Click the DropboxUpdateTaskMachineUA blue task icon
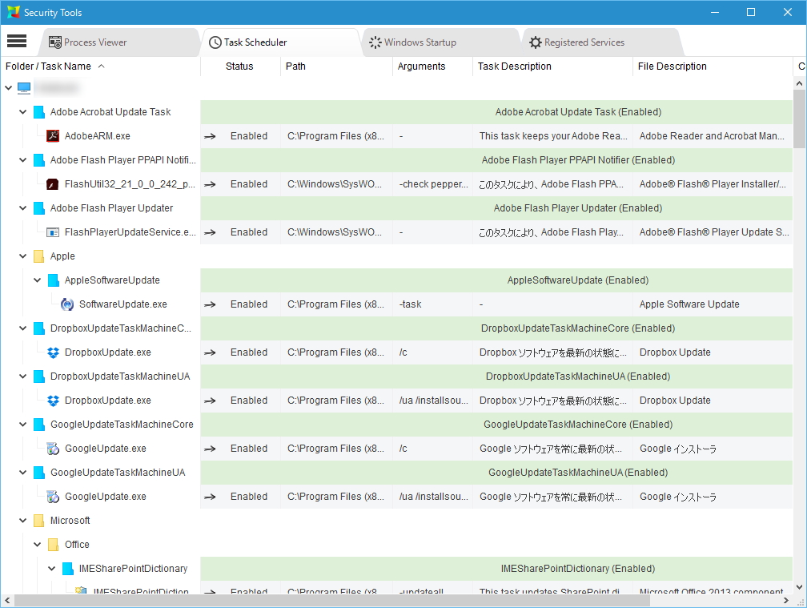 click(x=38, y=376)
